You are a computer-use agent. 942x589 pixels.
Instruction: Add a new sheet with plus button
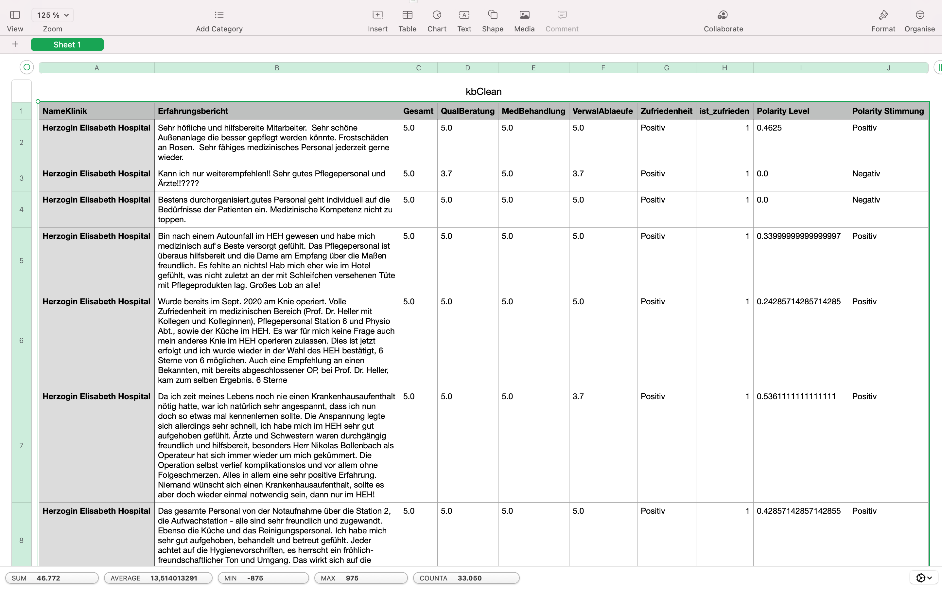tap(15, 45)
